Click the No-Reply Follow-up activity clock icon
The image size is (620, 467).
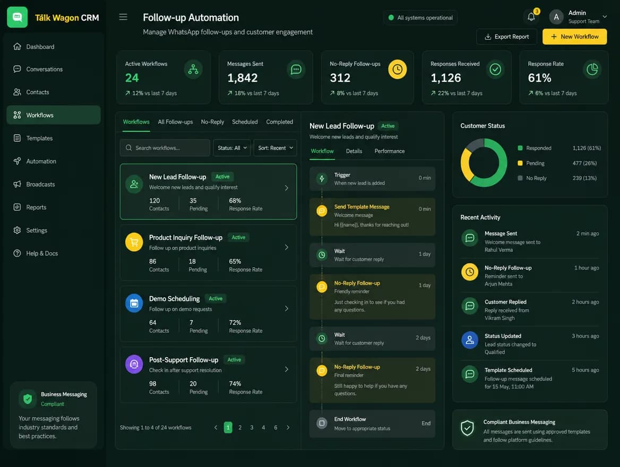[470, 272]
